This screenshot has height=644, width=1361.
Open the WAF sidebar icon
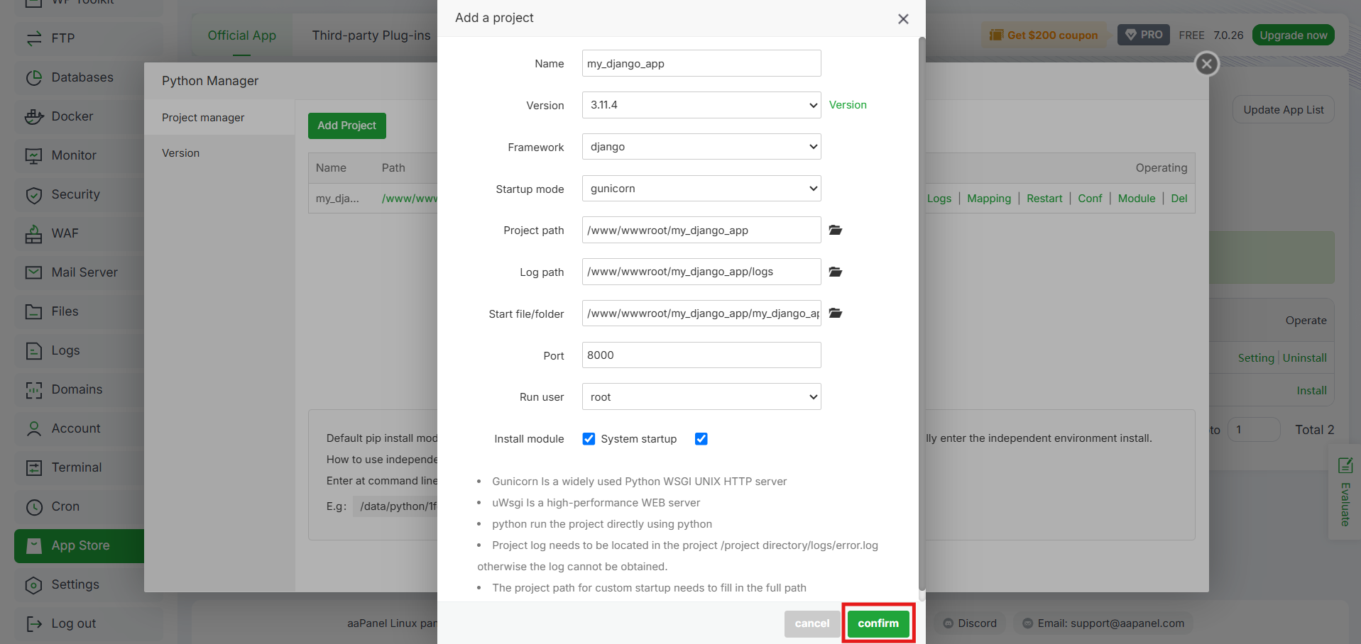34,233
